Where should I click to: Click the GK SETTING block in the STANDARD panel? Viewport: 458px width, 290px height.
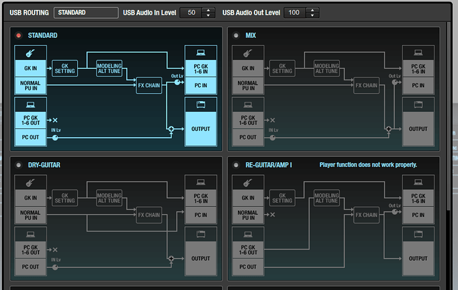(x=65, y=69)
